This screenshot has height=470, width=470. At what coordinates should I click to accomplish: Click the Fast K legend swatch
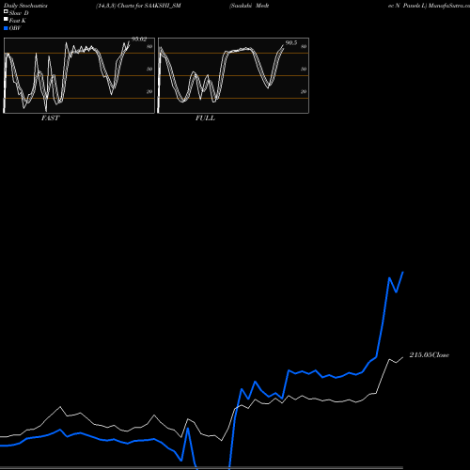[6, 20]
